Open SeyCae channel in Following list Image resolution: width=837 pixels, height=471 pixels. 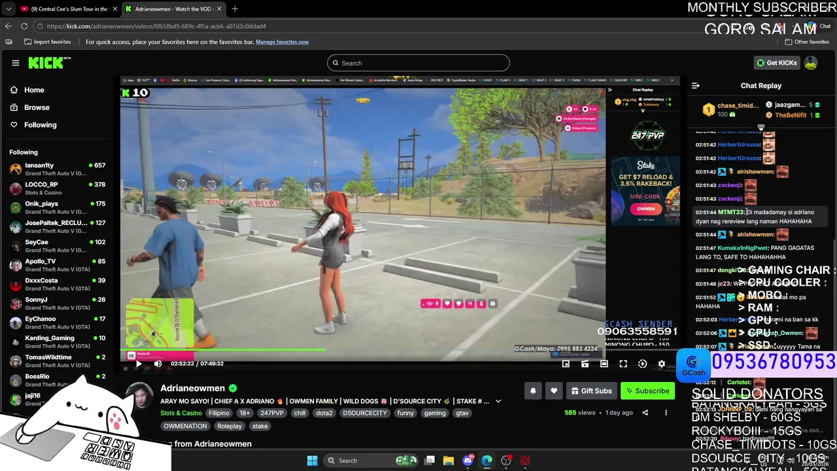[x=57, y=245]
